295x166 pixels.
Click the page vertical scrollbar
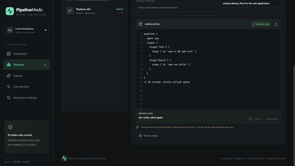pos(294,116)
